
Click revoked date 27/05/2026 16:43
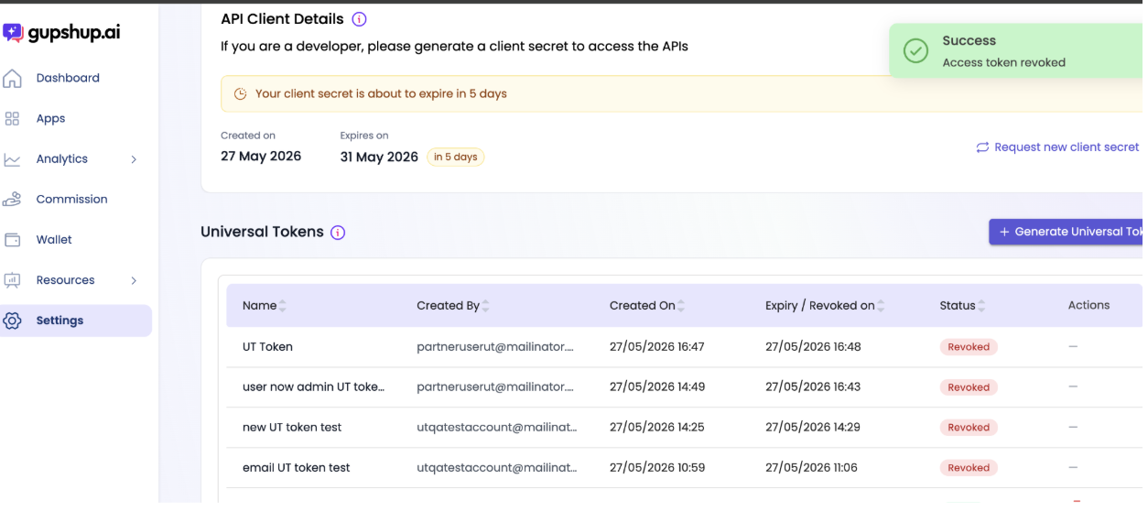coord(813,386)
